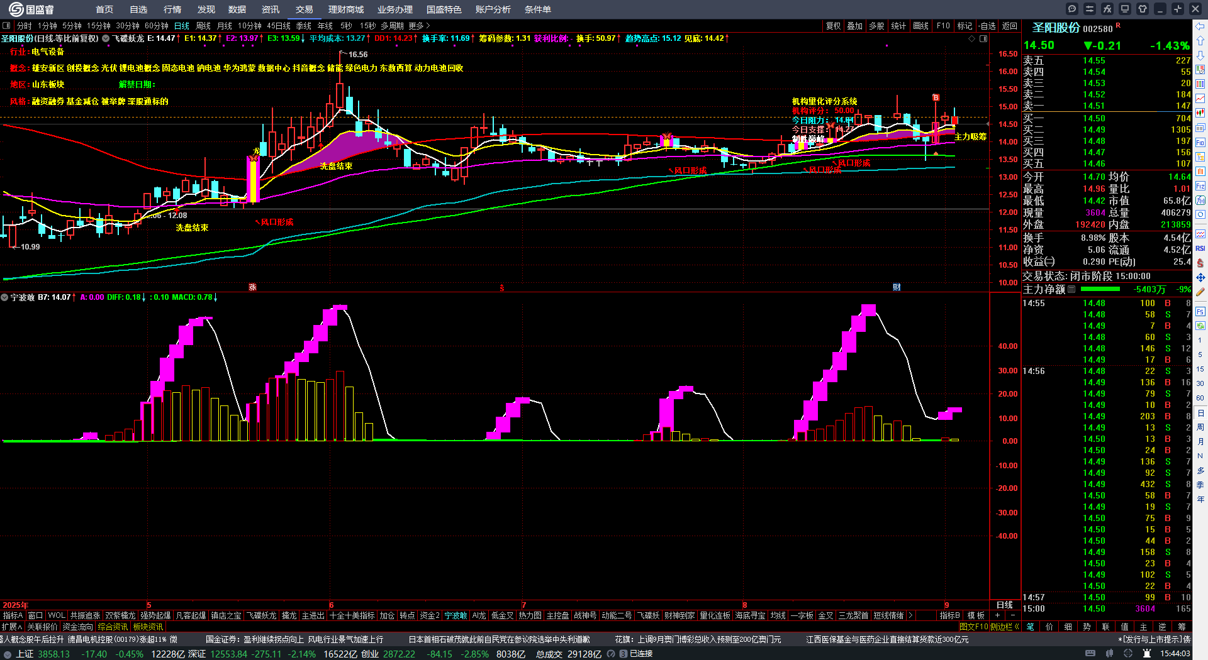This screenshot has width=1208, height=660.
Task: Click the small list icon beside 主力净额
Action: pyautogui.click(x=1071, y=289)
